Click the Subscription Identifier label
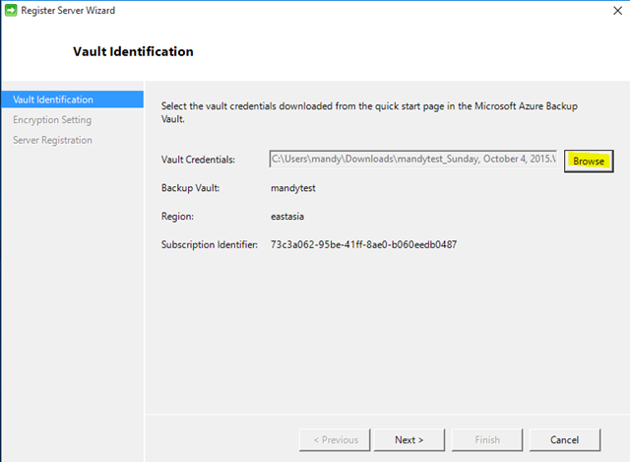Viewport: 630px width, 462px height. tap(210, 244)
